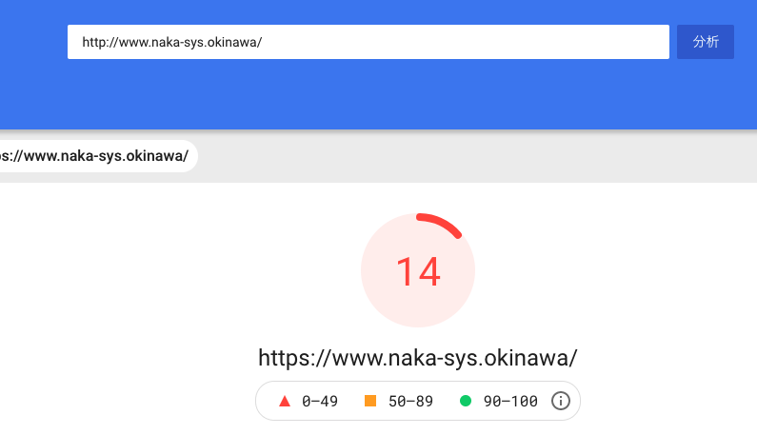Click the end of the entered URL text
Screen dimensions: 757x435
262,42
